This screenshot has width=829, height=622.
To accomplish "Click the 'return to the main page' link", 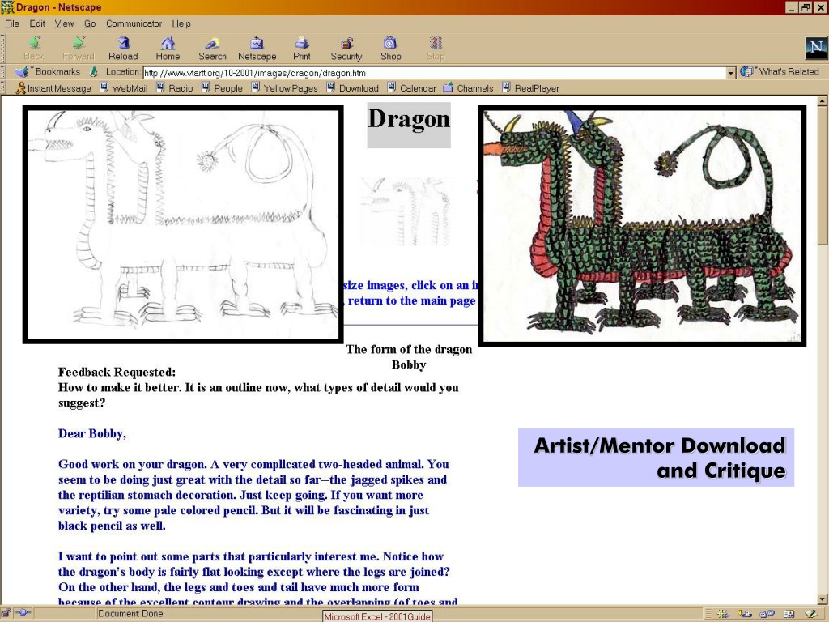I will click(x=411, y=300).
